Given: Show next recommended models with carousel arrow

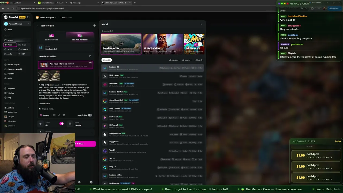Looking at the screenshot, I should coord(200,44).
